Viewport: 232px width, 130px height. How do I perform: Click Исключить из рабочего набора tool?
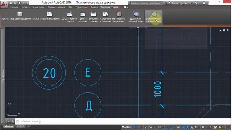coord(154,17)
